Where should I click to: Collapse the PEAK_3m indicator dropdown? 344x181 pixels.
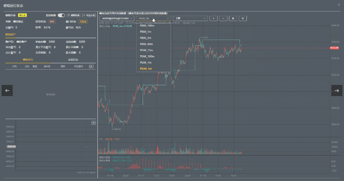tap(153, 19)
